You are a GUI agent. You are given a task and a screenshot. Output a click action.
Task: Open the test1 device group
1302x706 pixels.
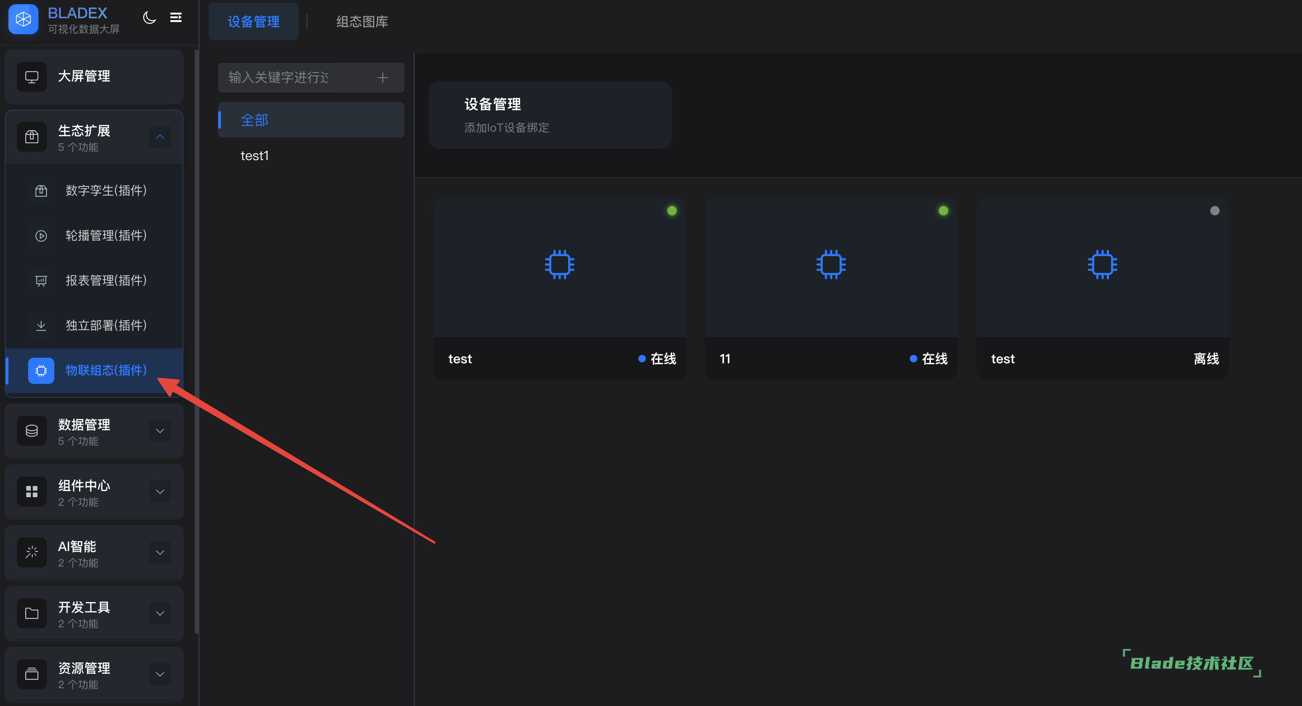255,155
